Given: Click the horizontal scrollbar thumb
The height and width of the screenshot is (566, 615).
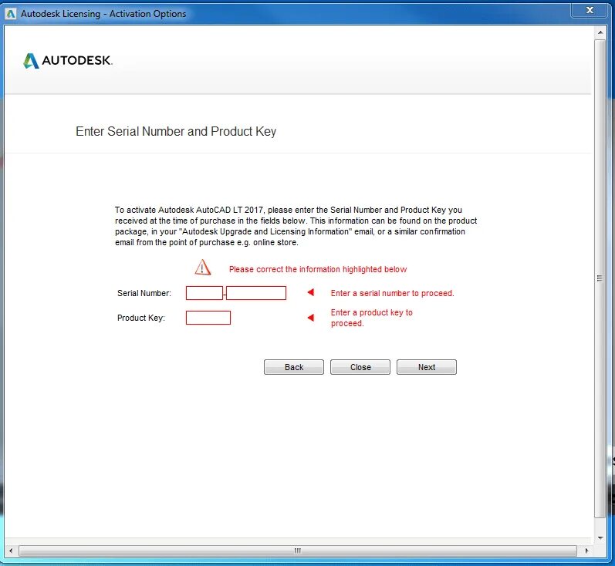Looking at the screenshot, I should click(x=298, y=551).
